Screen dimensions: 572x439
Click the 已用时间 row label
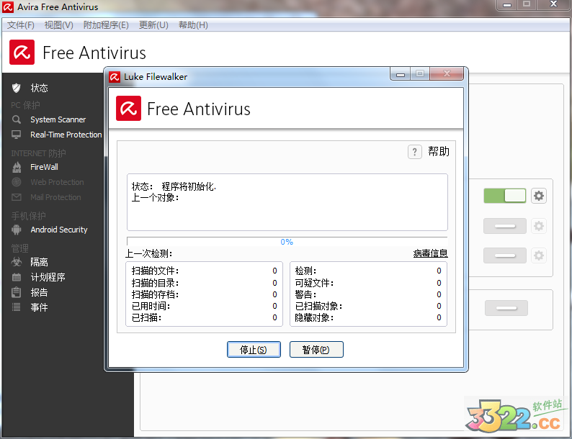point(151,306)
